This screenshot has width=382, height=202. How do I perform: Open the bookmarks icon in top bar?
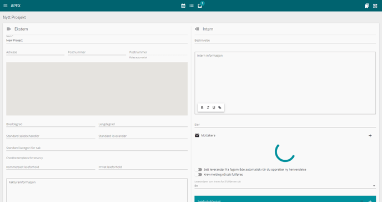click(366, 6)
